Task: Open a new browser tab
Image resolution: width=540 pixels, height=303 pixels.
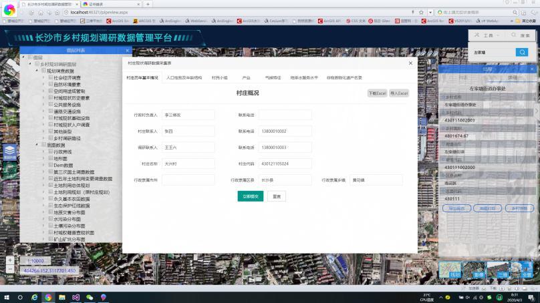Action: 148,4
